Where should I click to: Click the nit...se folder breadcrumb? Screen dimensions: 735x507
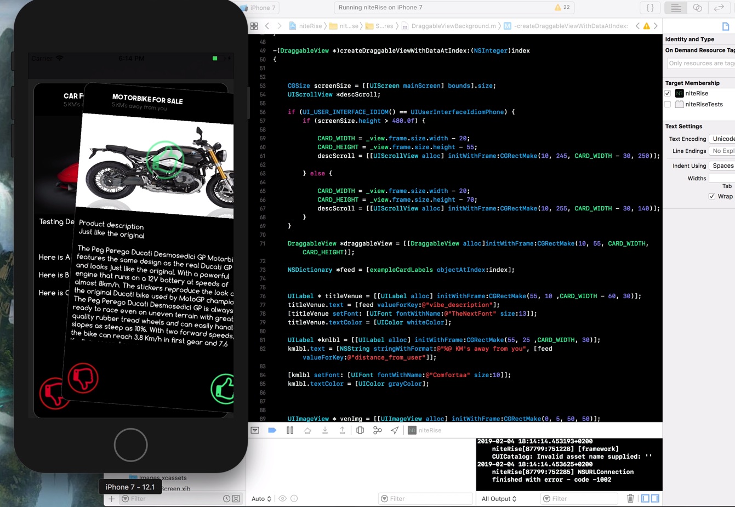(x=344, y=26)
